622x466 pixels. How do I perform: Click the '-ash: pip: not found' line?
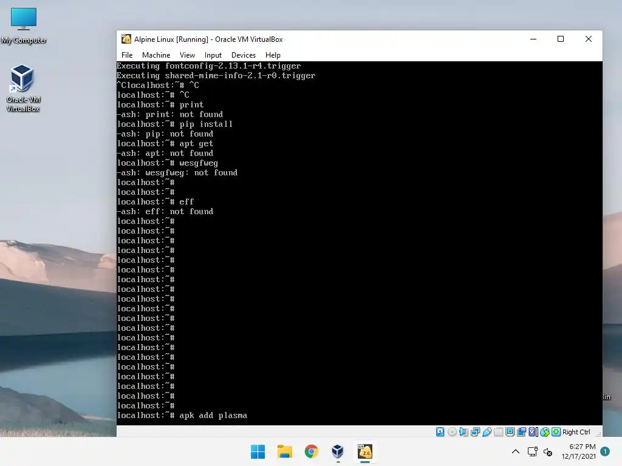165,133
